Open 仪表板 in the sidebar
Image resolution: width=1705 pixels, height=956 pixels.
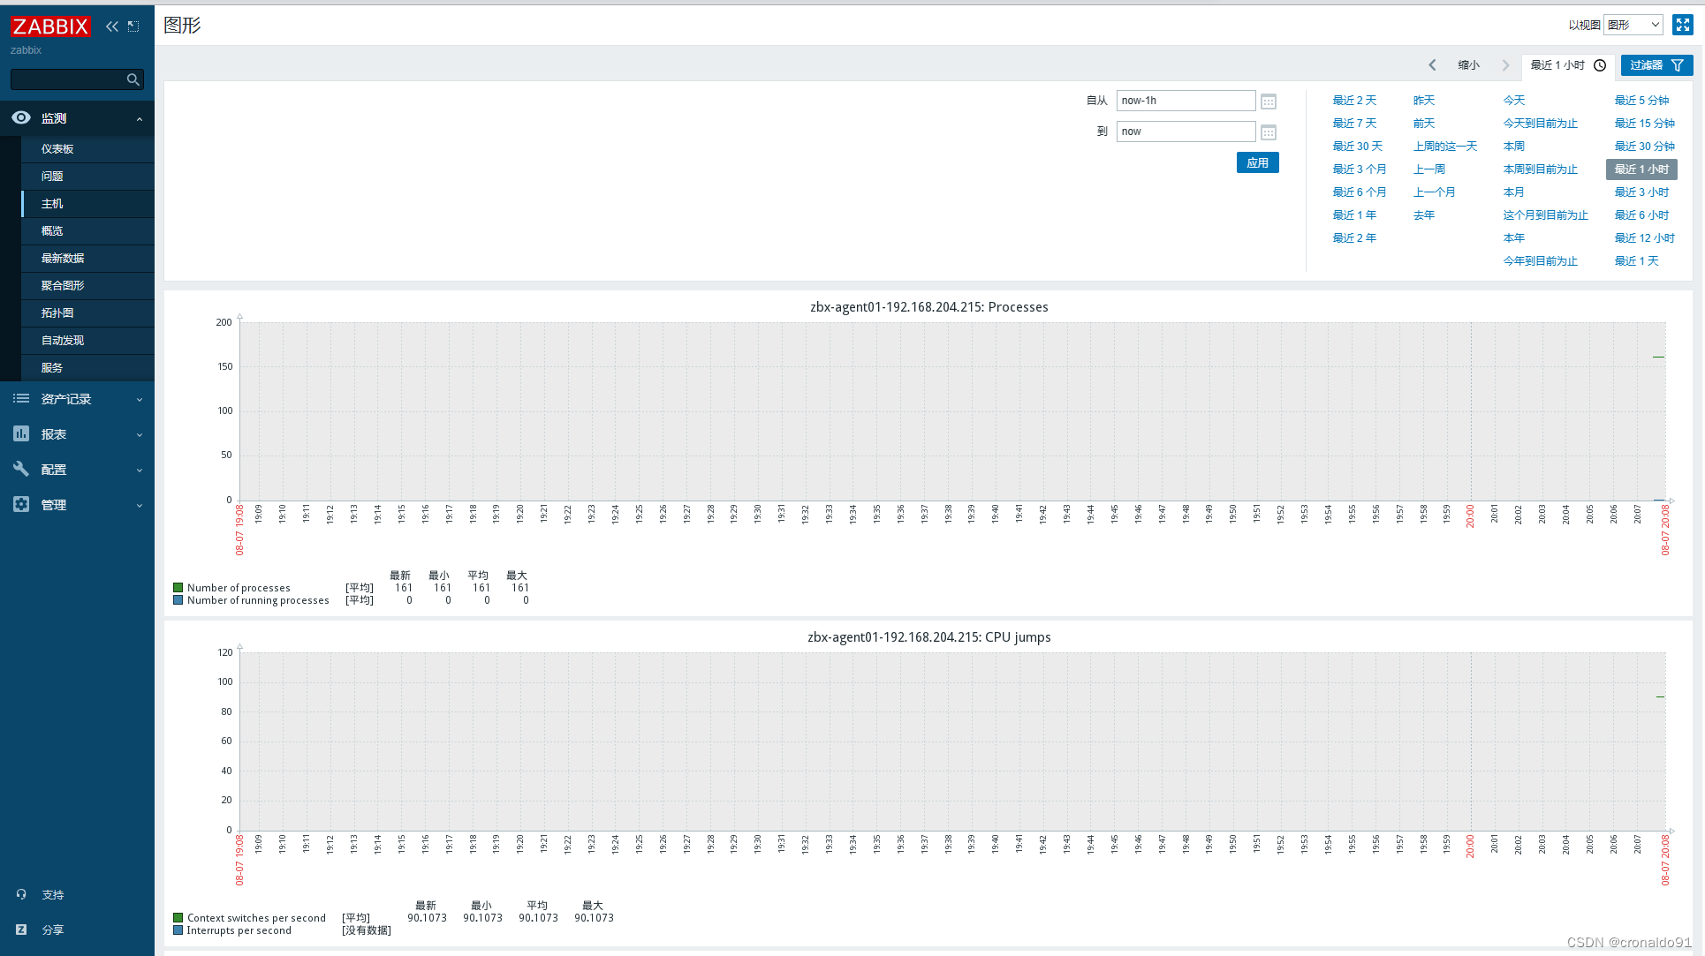point(57,149)
